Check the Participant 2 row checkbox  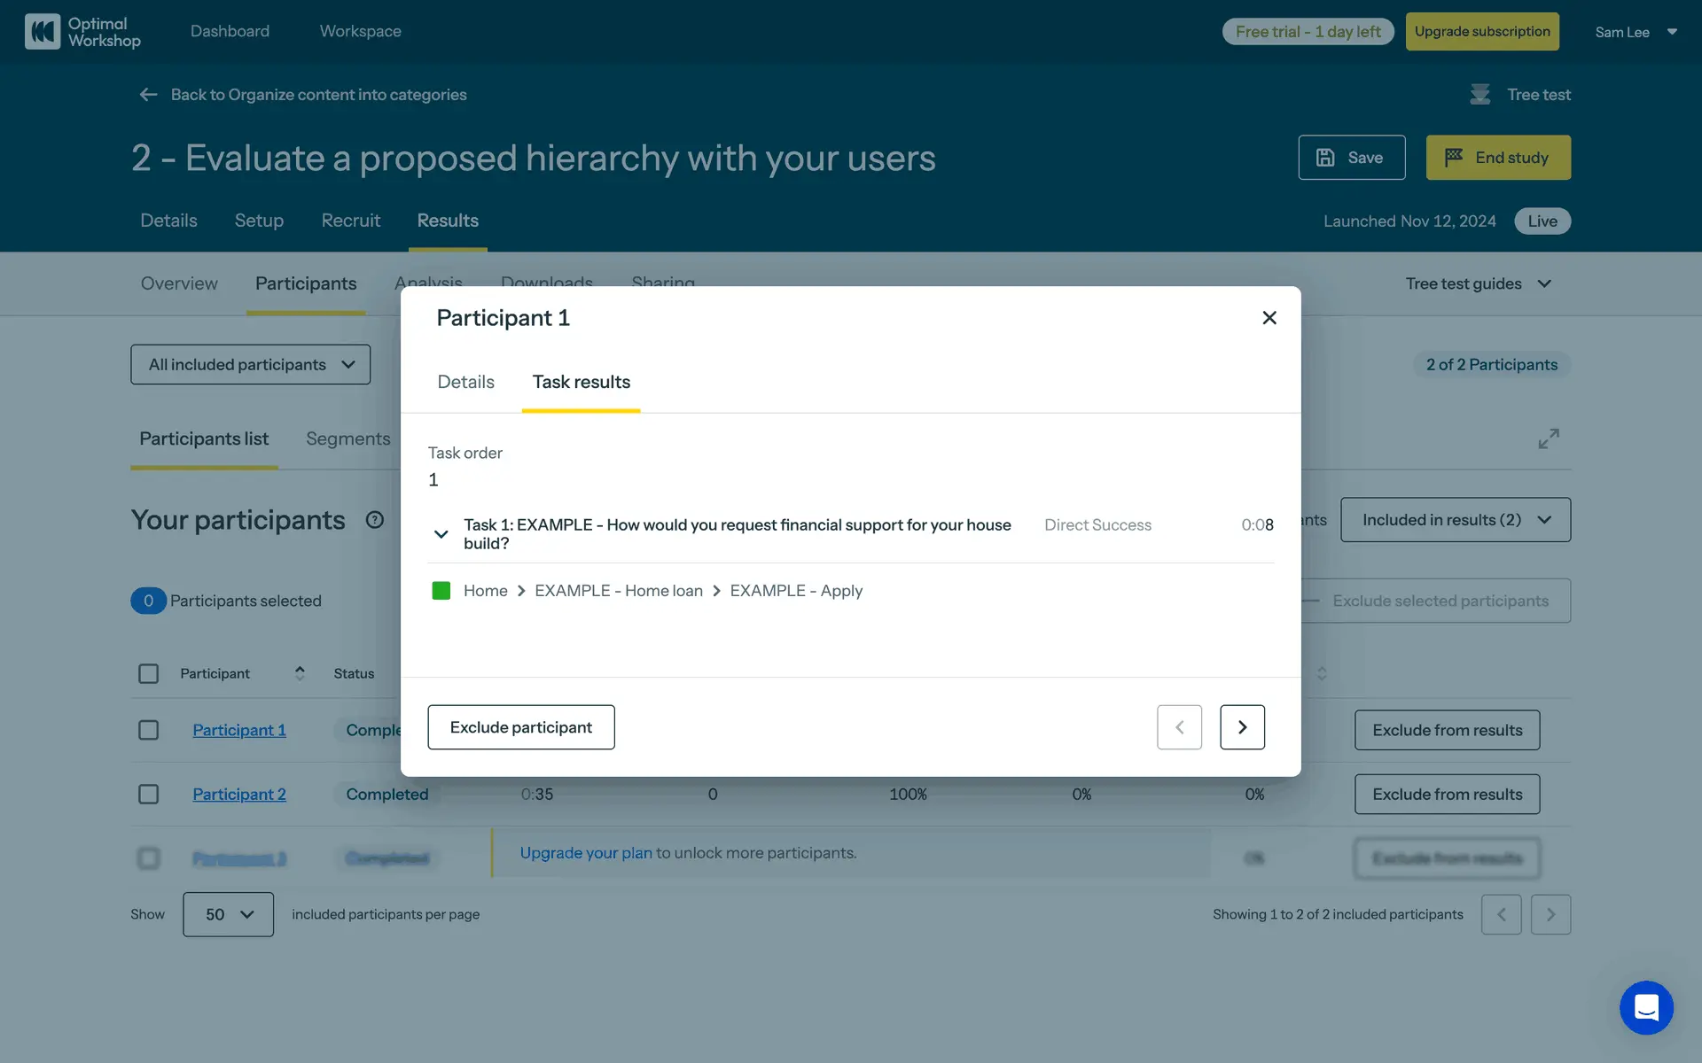point(149,795)
